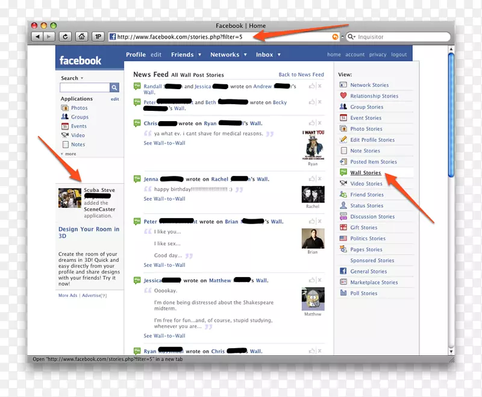The width and height of the screenshot is (482, 397).
Task: Click the browser Back arrow button
Action: [x=37, y=37]
